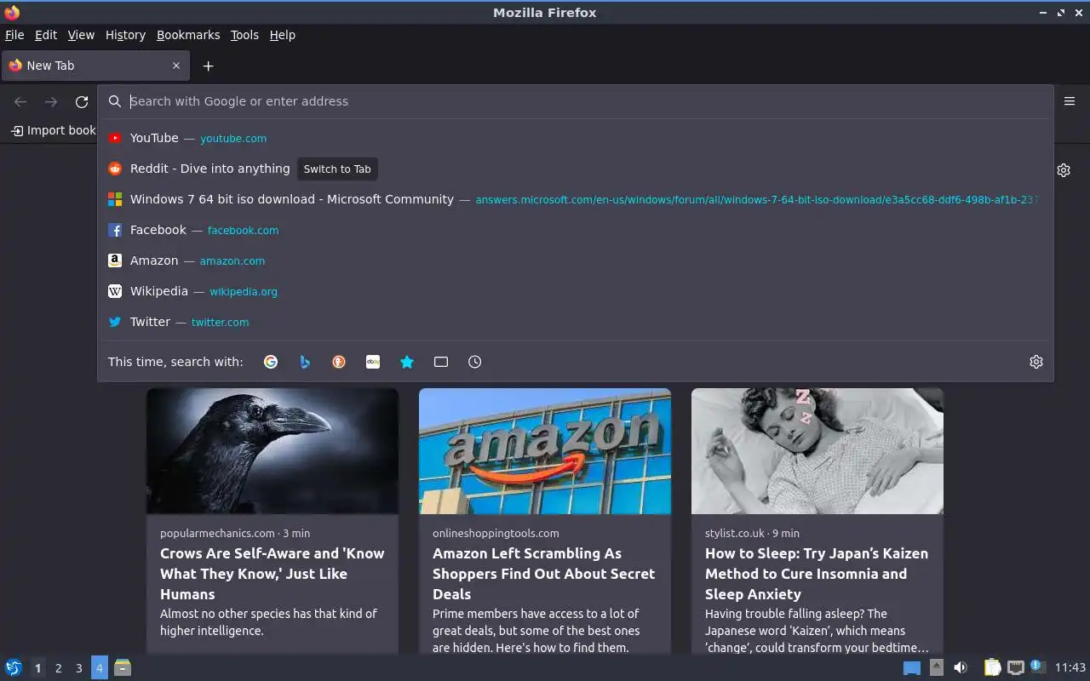1090x681 pixels.
Task: Go back to the previous page
Action: (20, 102)
